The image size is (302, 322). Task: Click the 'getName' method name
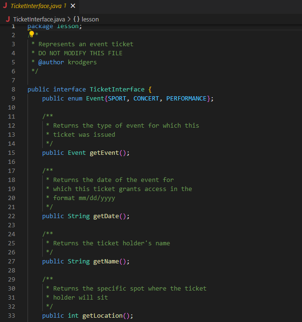tap(106, 261)
